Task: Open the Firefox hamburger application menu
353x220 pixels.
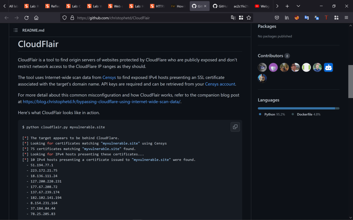Action: 347,18
